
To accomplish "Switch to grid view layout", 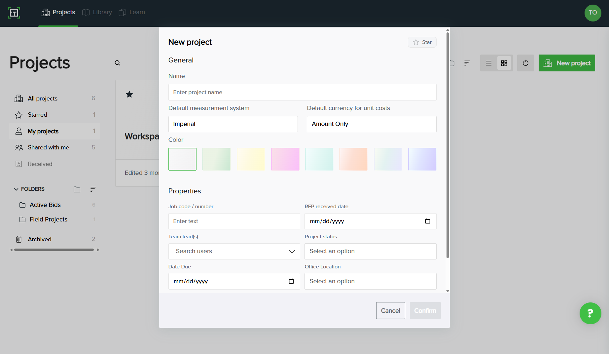I will click(x=504, y=63).
